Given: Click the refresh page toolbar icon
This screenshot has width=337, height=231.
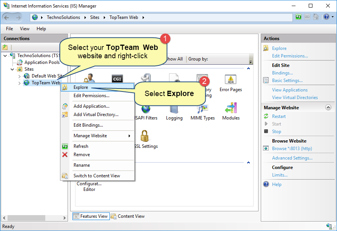Looking at the screenshot, I should [x=298, y=17].
